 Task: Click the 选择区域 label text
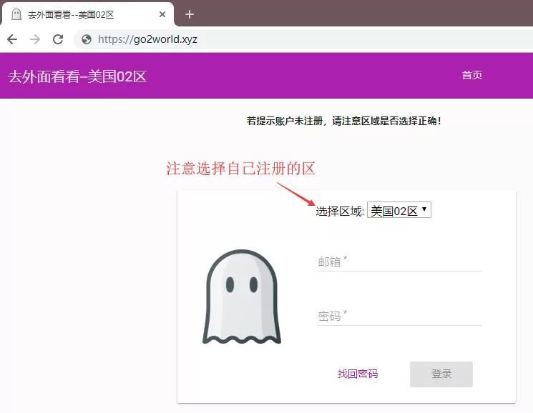tap(340, 211)
